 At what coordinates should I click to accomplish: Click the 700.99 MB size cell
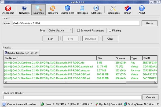[x=103, y=74]
